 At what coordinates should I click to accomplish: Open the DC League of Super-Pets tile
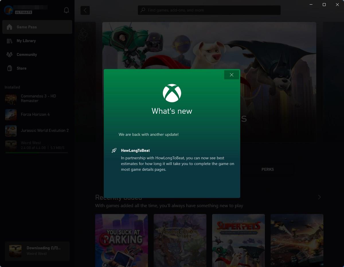(x=239, y=240)
